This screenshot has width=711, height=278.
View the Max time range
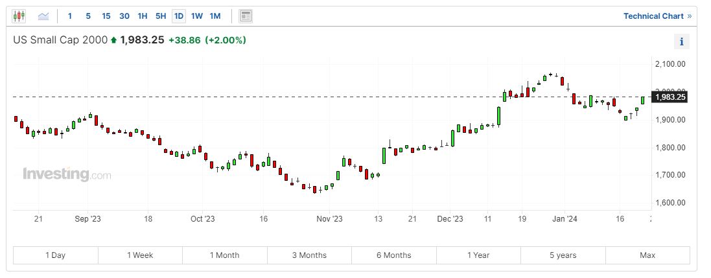pyautogui.click(x=647, y=255)
